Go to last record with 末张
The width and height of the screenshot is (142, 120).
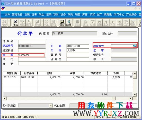click(x=119, y=23)
